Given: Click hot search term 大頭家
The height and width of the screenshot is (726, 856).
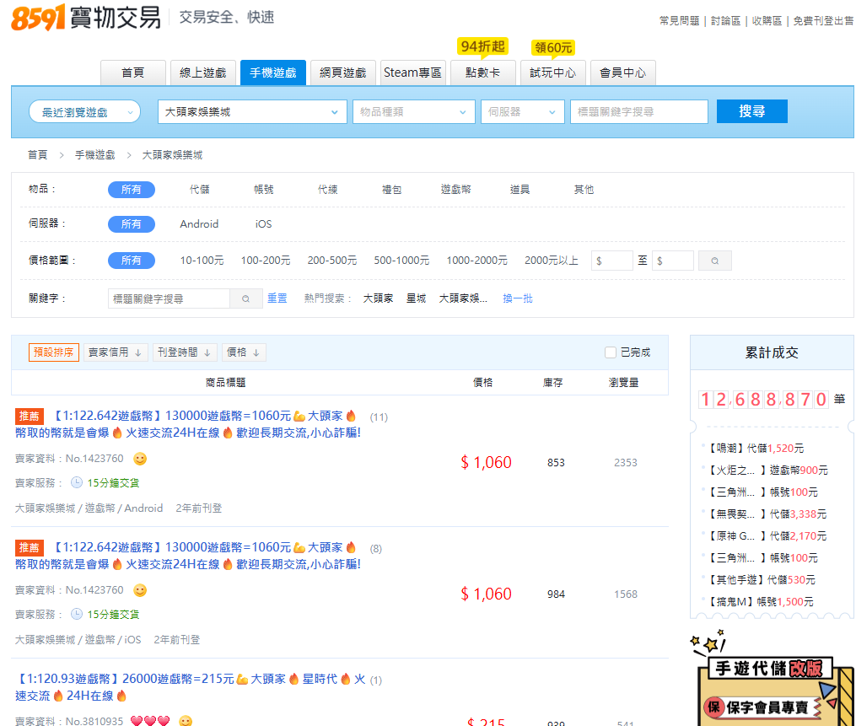Looking at the screenshot, I should point(379,298).
